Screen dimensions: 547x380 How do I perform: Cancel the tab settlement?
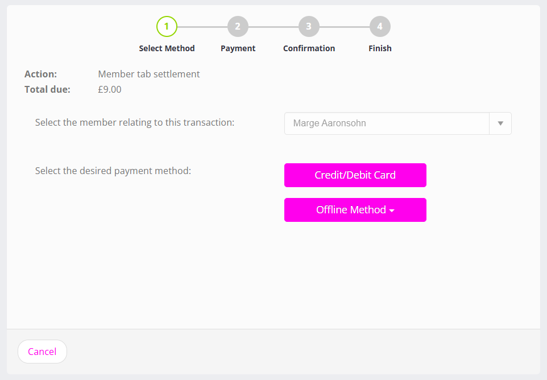42,352
